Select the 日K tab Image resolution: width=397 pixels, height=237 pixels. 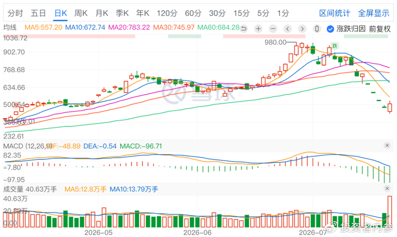tap(61, 13)
